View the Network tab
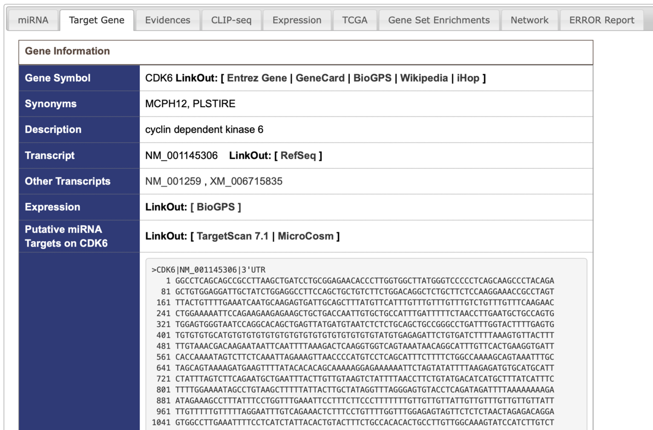 click(529, 20)
